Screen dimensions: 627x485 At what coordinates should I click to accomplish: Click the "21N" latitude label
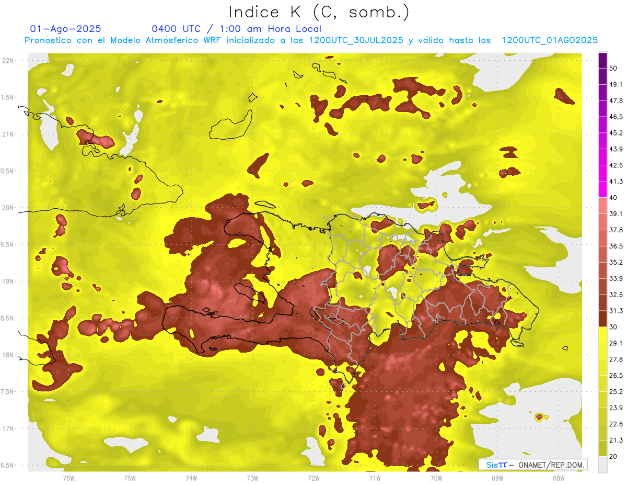pos(8,134)
